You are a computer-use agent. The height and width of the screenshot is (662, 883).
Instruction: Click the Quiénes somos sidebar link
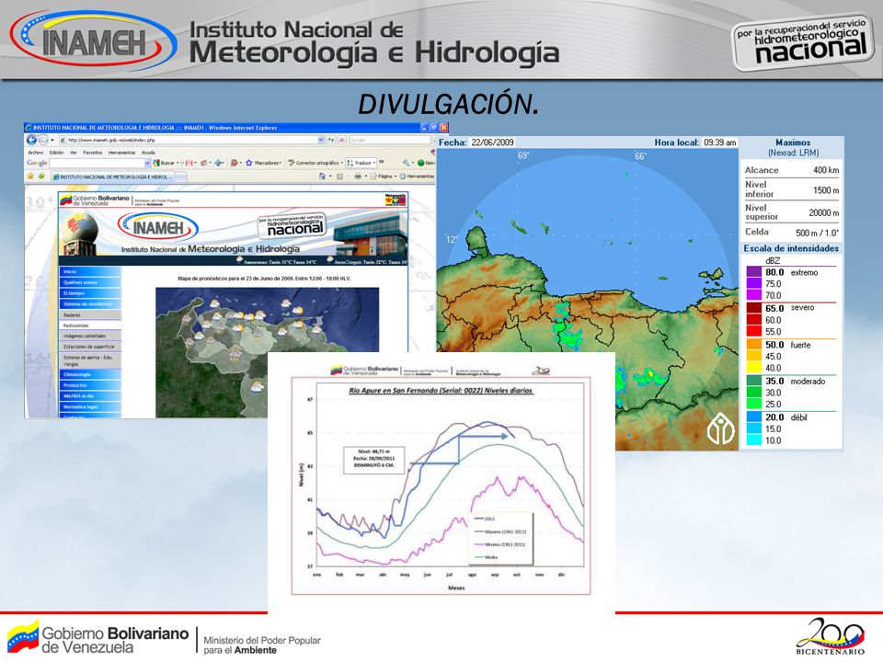[90, 282]
